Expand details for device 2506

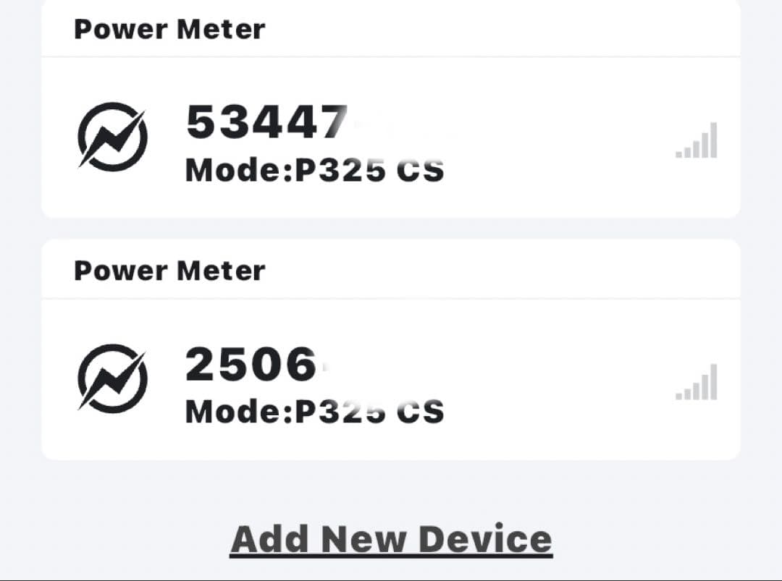(391, 378)
